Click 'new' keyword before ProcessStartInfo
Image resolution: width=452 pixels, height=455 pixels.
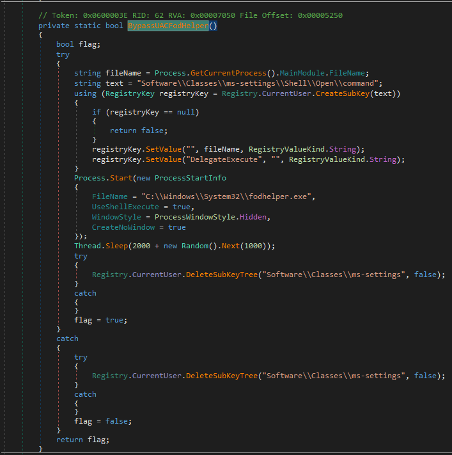(143, 178)
